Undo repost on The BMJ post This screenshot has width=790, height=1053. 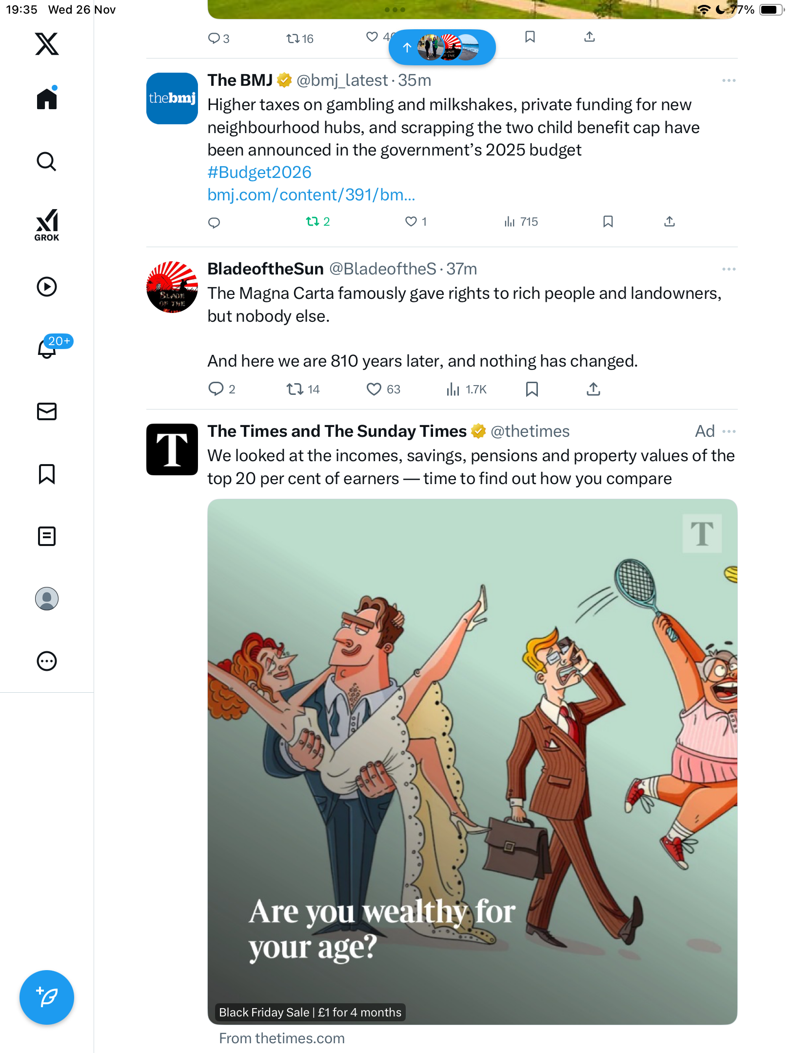click(312, 222)
